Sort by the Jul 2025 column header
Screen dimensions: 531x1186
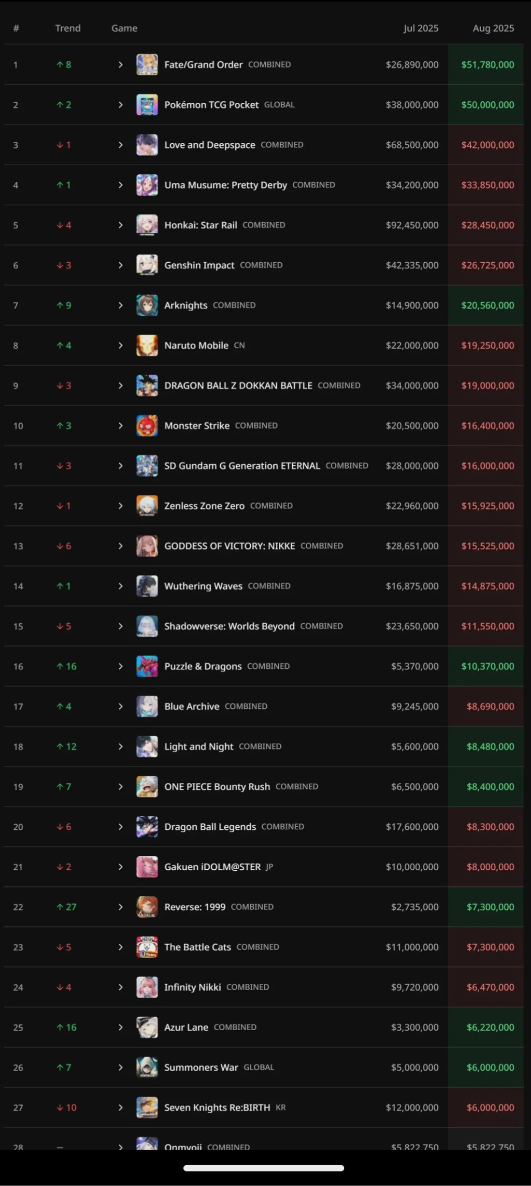point(421,28)
